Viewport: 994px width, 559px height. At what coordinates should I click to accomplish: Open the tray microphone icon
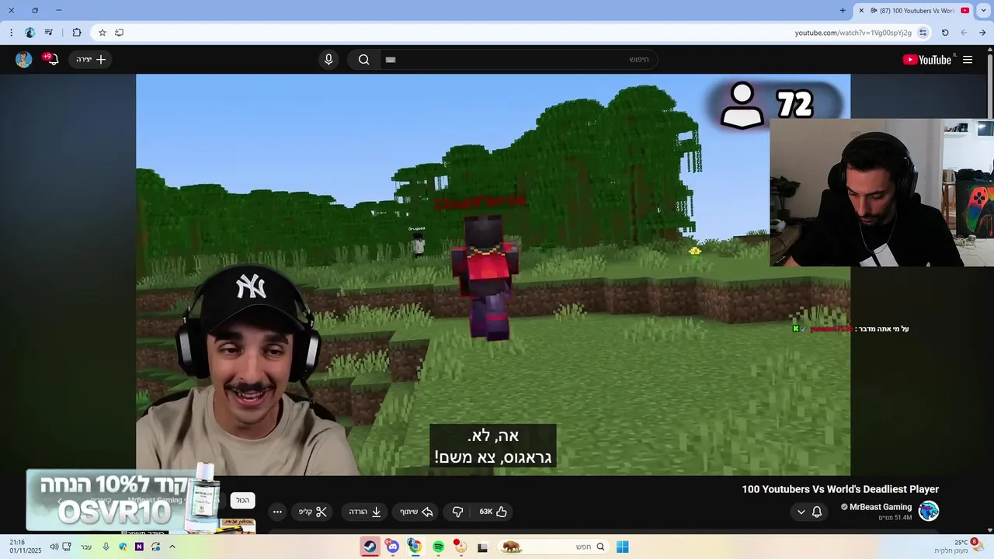tap(106, 547)
